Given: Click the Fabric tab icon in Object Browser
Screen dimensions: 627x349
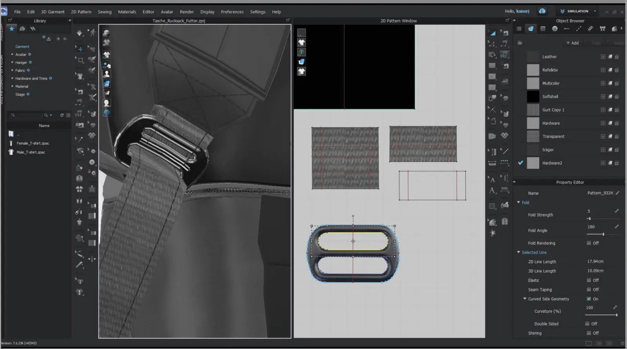Looking at the screenshot, I should pos(531,29).
